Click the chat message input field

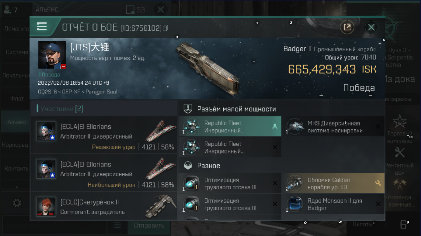tap(54, 225)
